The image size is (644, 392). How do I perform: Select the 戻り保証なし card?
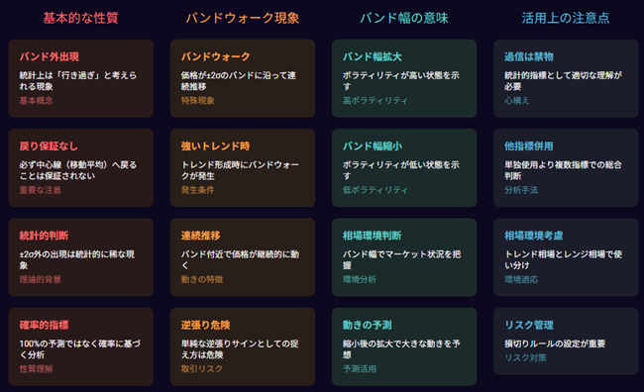[81, 168]
